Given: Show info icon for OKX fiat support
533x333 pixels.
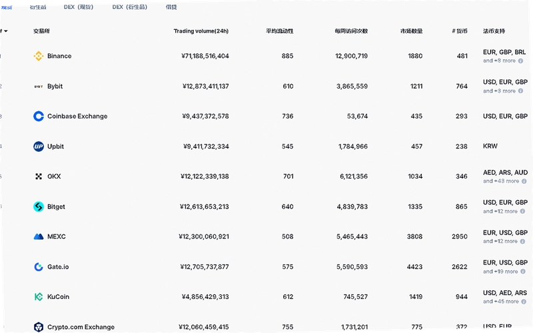Looking at the screenshot, I should tap(524, 181).
